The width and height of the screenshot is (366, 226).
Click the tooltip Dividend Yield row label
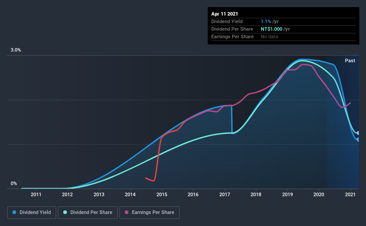(227, 21)
